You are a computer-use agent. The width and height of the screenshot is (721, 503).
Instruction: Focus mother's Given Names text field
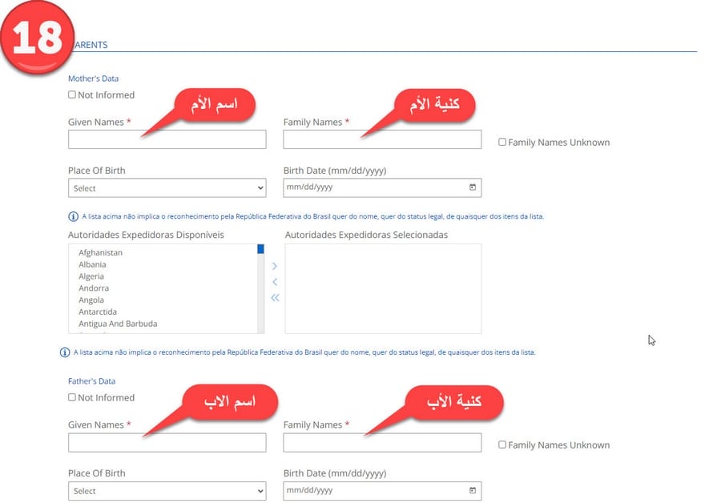167,140
